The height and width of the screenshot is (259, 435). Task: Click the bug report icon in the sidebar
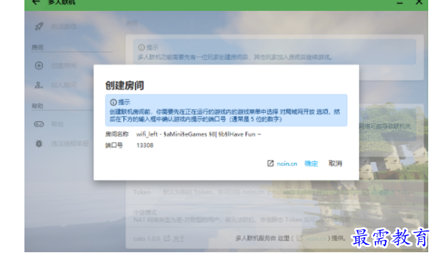39,144
